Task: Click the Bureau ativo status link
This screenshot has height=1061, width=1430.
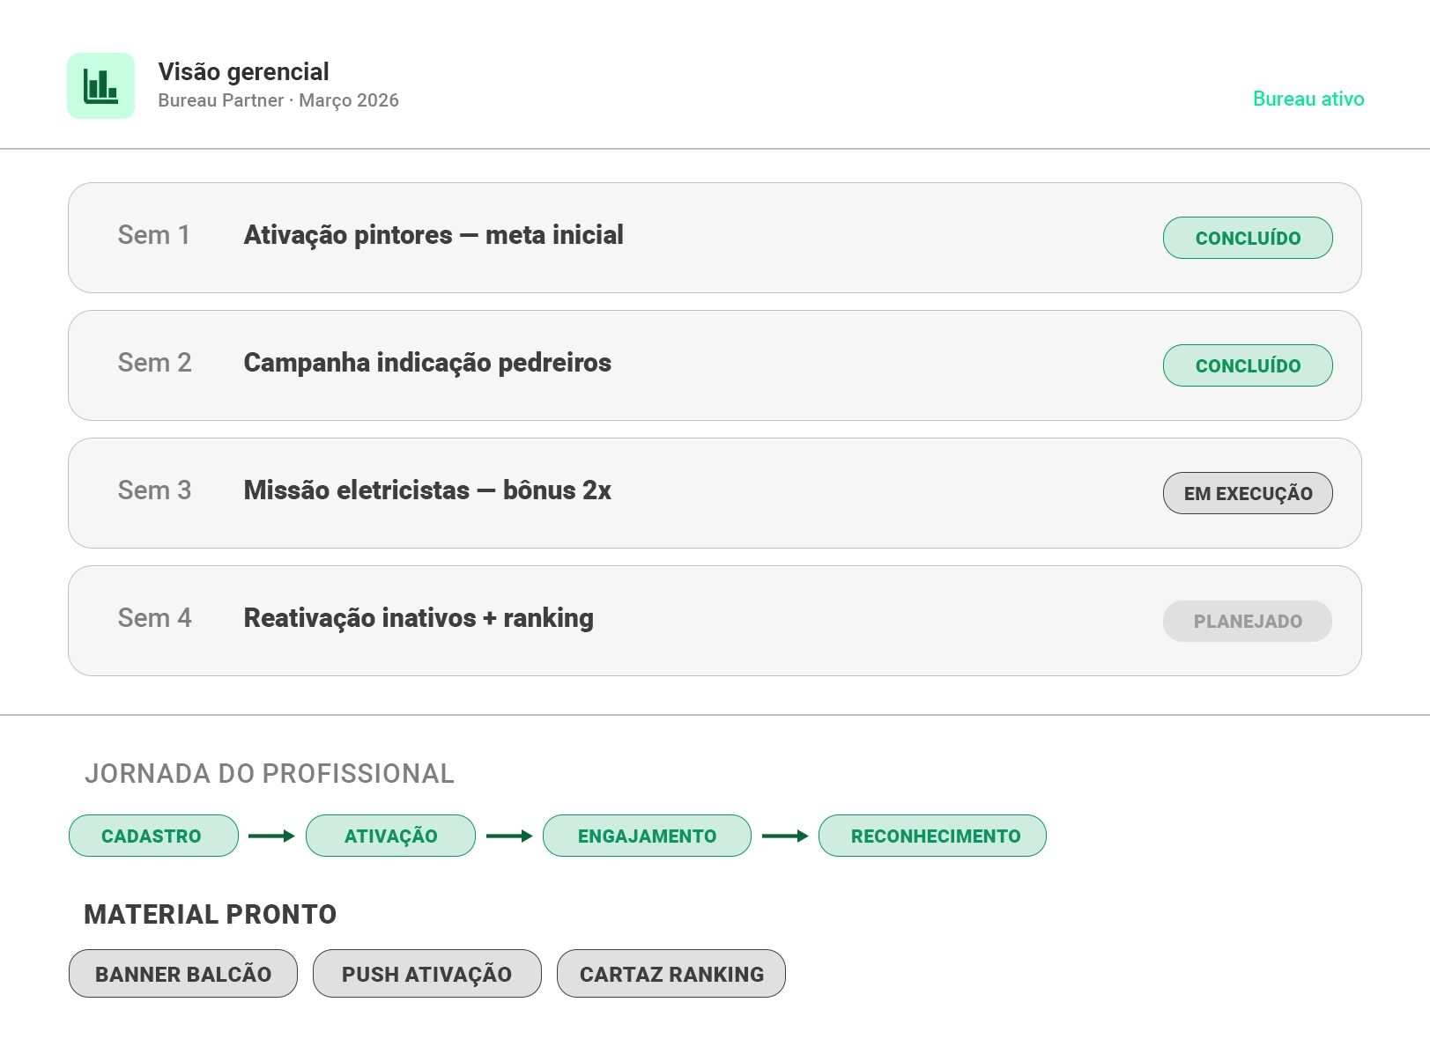Action: pyautogui.click(x=1308, y=99)
